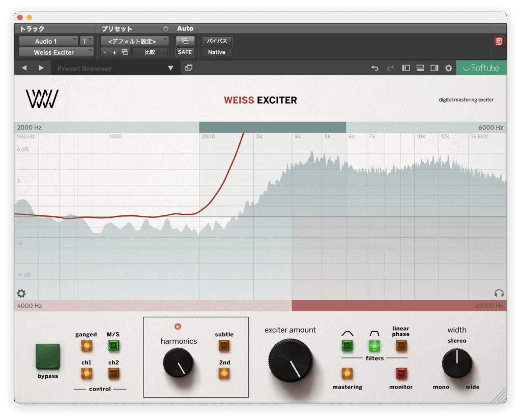
Task: Click the window resize grip corner
Action: click(x=499, y=396)
